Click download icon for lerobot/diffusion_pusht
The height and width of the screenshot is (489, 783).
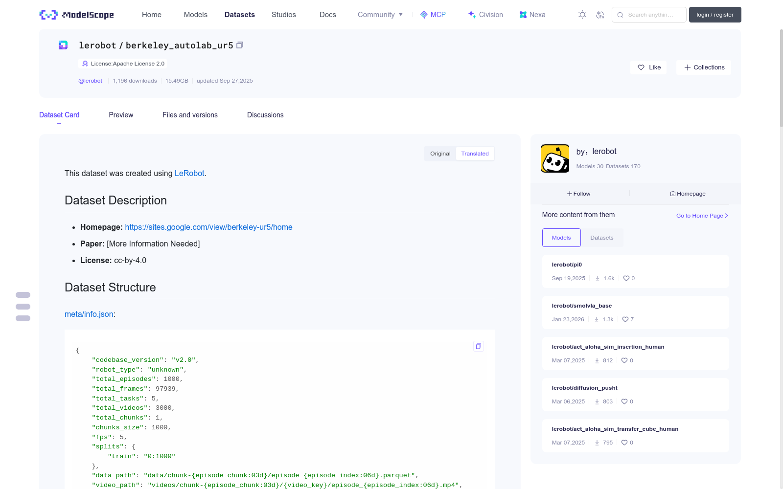pyautogui.click(x=597, y=401)
